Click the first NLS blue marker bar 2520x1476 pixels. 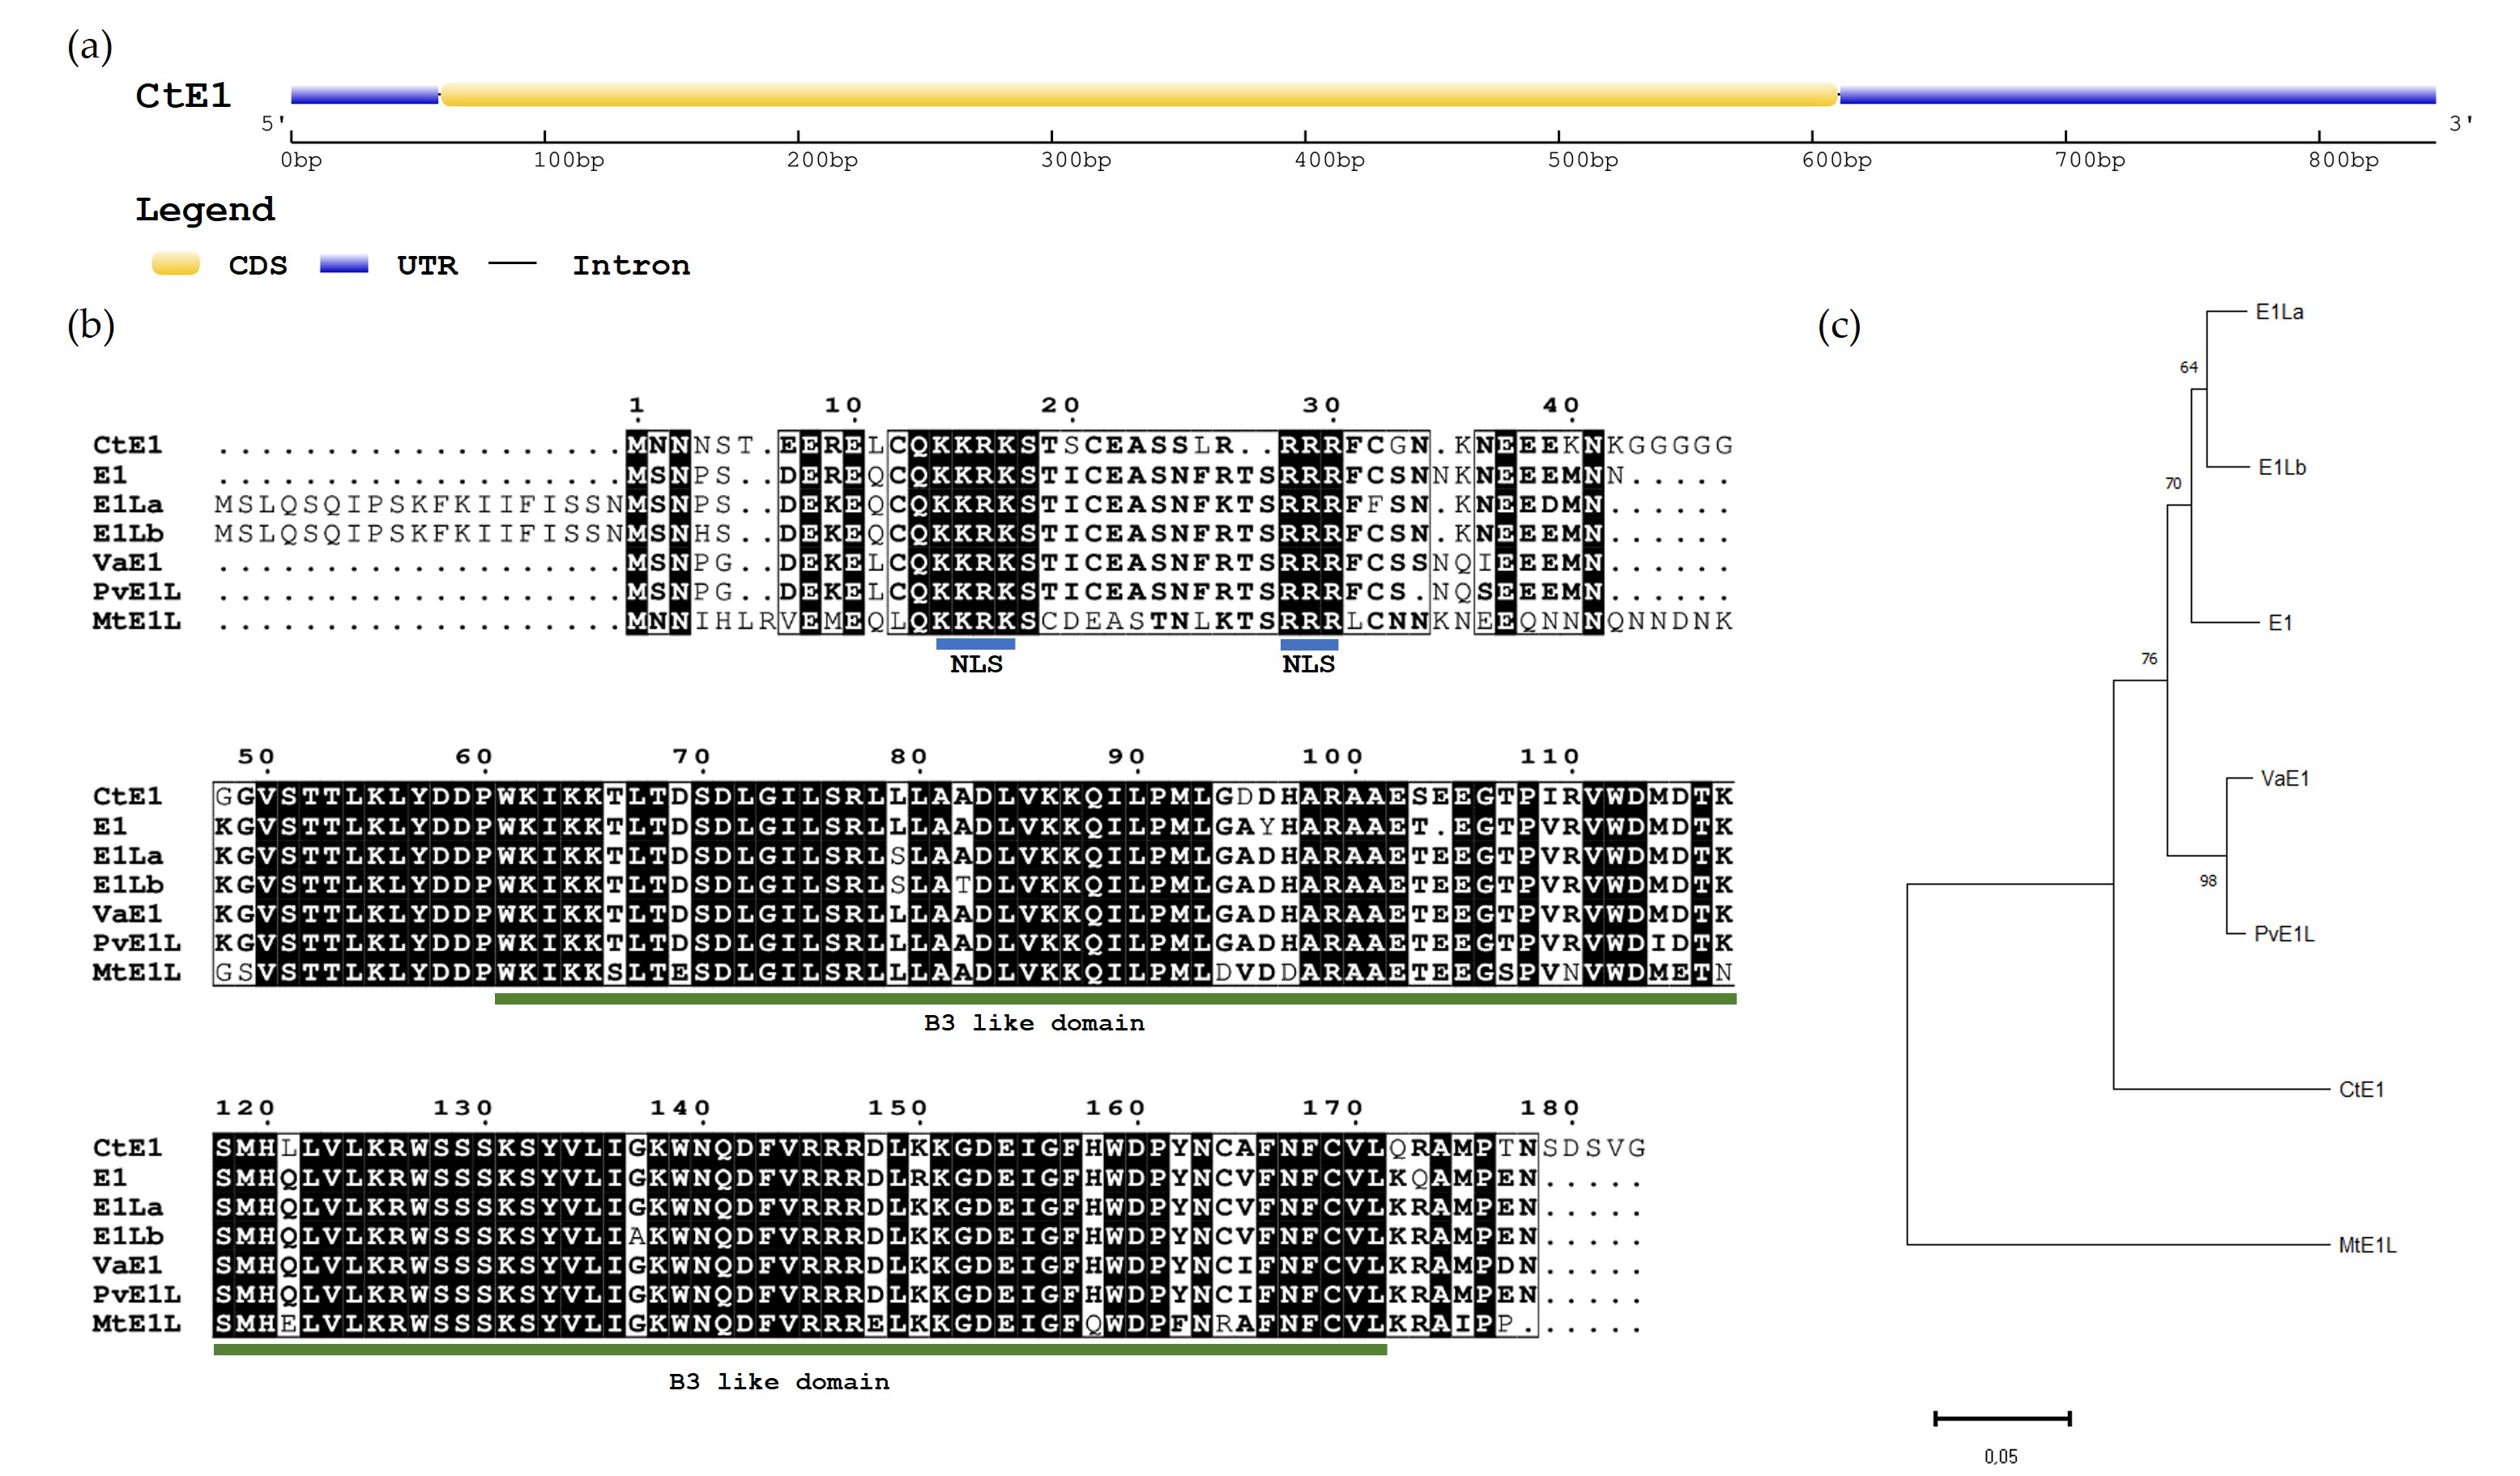pyautogui.click(x=975, y=645)
